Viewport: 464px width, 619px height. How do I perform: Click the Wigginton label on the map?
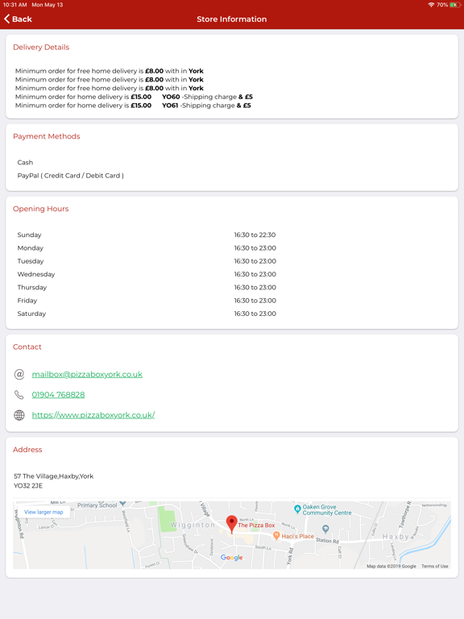pos(193,525)
